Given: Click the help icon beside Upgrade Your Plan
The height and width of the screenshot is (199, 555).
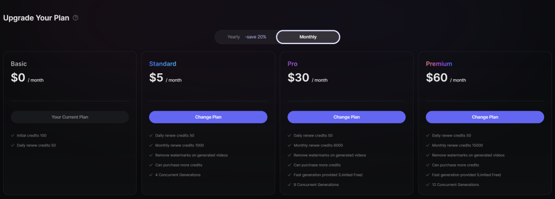Looking at the screenshot, I should pyautogui.click(x=75, y=18).
